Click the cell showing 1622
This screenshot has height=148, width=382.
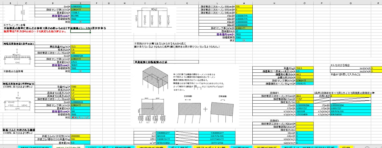tap(244, 34)
